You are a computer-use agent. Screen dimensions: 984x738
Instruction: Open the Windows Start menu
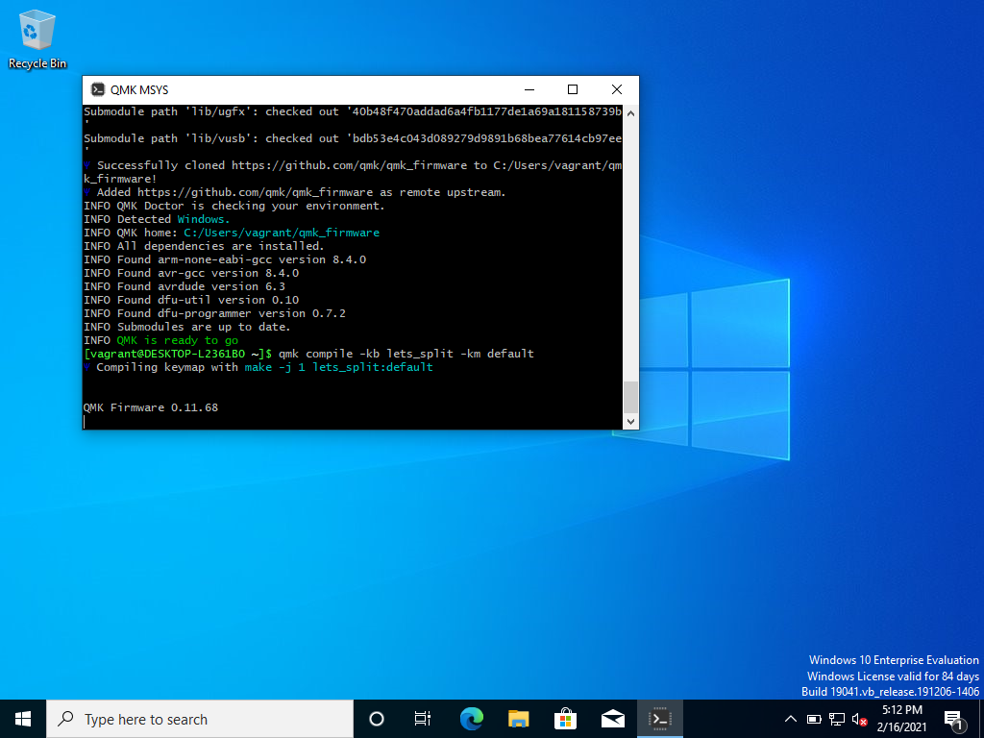(23, 719)
